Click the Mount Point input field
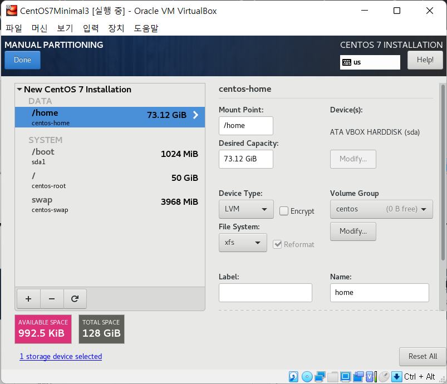Viewport: 447px width, 384px height. 245,125
